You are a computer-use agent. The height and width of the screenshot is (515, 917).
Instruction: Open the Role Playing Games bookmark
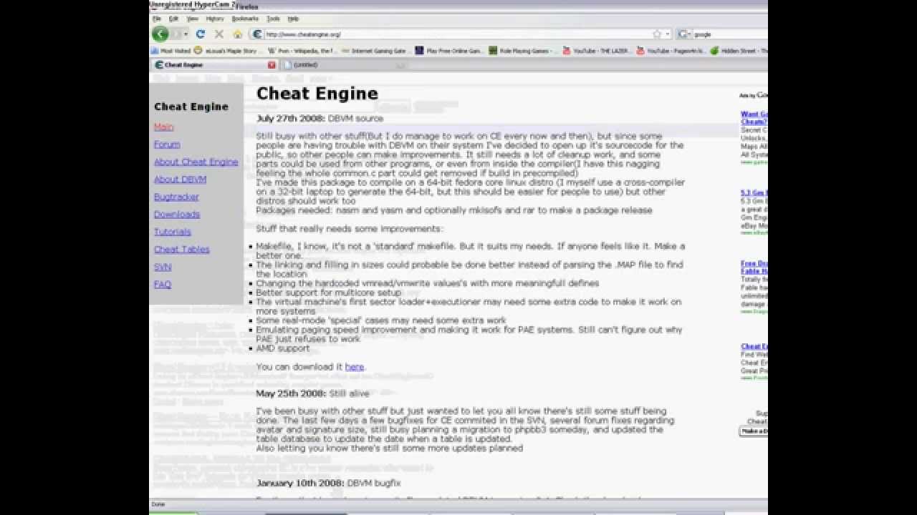pos(523,51)
